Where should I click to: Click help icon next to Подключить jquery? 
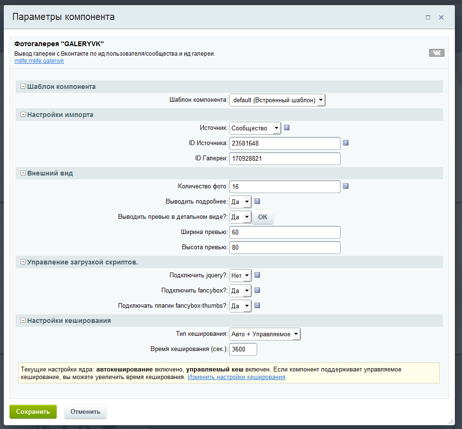pyautogui.click(x=257, y=275)
